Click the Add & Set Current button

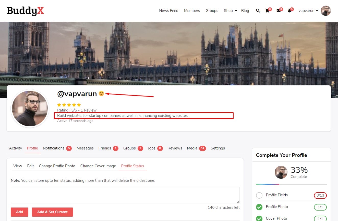click(x=52, y=212)
